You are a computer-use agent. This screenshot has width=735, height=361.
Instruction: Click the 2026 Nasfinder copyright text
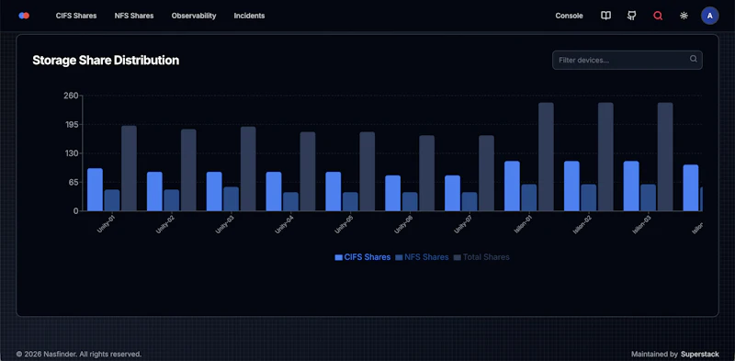pos(79,354)
